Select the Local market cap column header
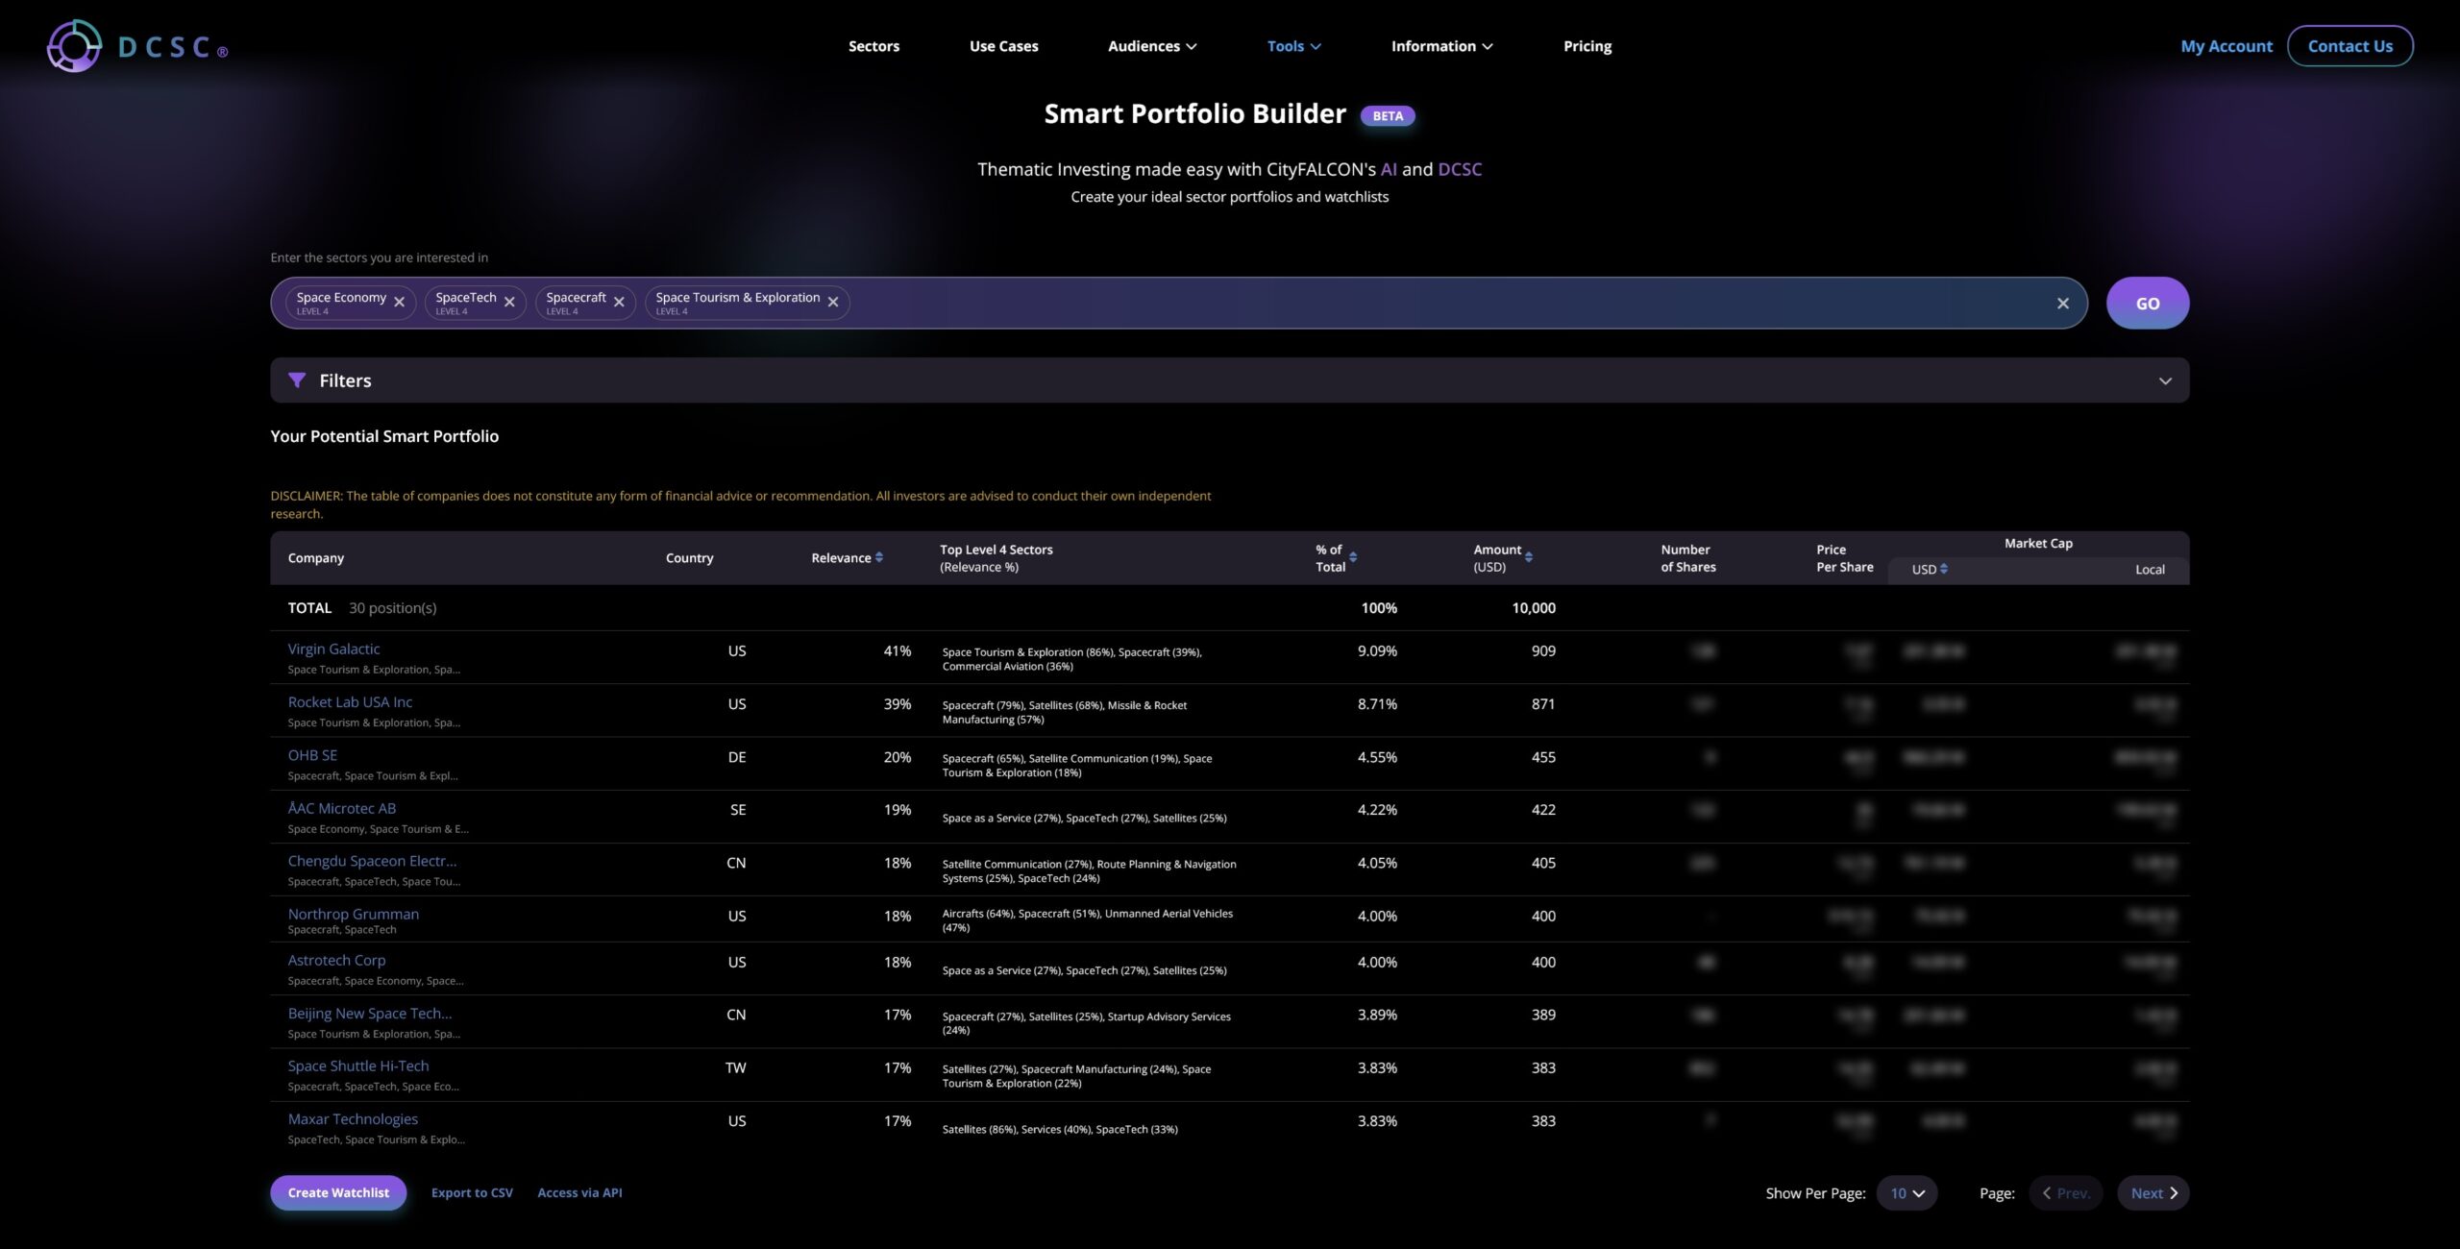 pos(2150,570)
